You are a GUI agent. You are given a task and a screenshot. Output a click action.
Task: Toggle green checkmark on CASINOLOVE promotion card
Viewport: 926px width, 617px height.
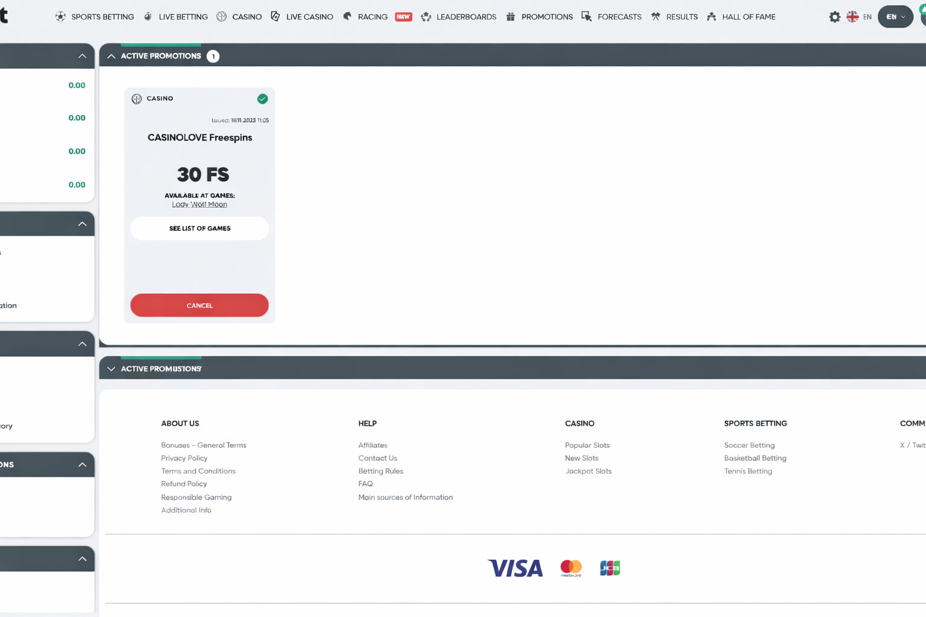pyautogui.click(x=262, y=99)
